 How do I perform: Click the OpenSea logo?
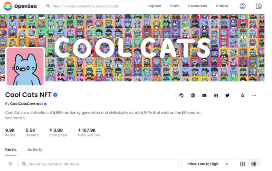(20, 6)
